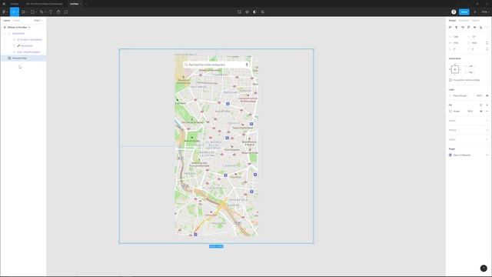
Task: Click the fill styles grid icon
Action: click(480, 105)
